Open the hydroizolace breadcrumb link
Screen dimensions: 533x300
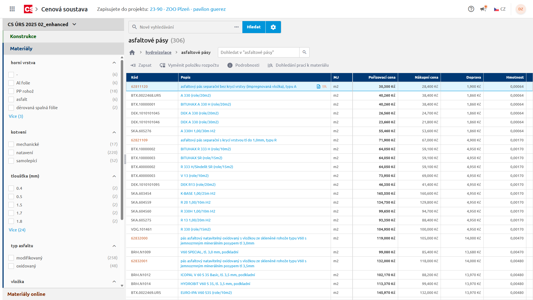point(158,52)
